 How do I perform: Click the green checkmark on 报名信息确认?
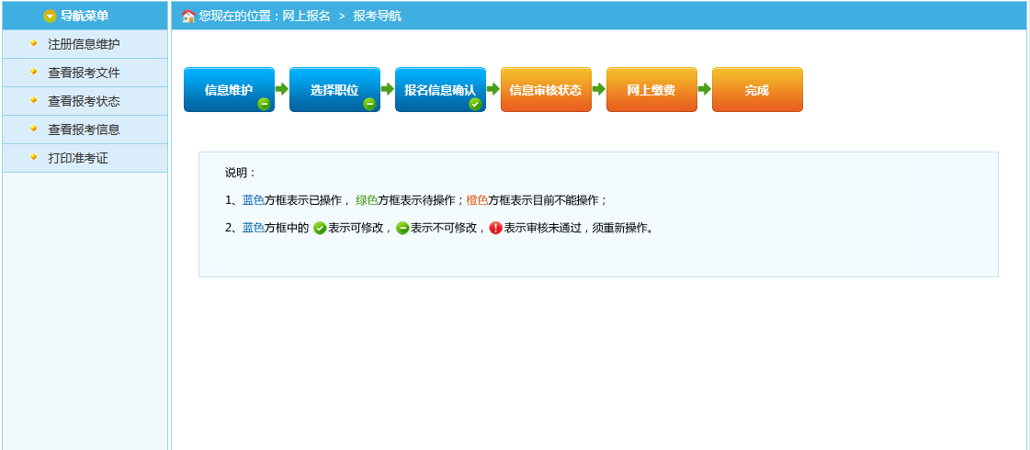point(475,104)
